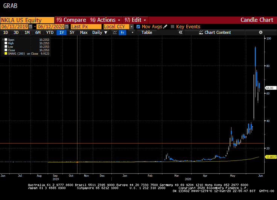Select the 1D range tab
This screenshot has width=277, height=200.
[x=6, y=32]
